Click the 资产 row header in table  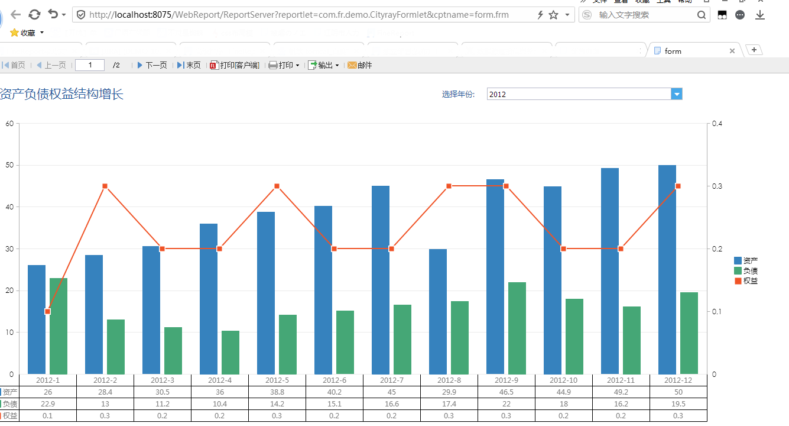(x=9, y=392)
